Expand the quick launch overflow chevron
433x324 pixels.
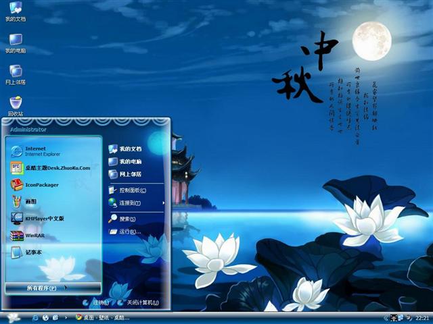click(x=65, y=317)
